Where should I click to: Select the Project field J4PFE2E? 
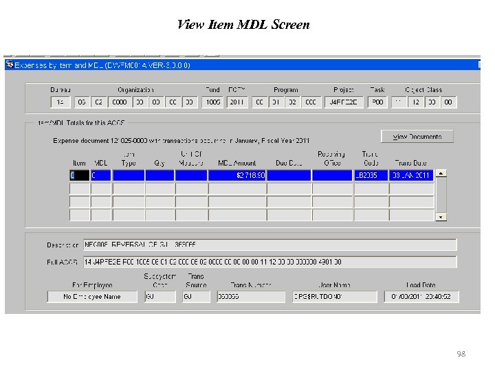point(344,102)
